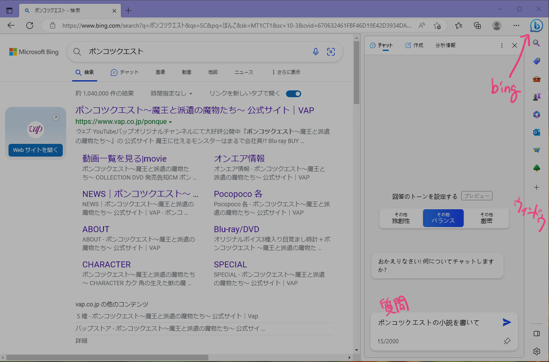Open the ABOUT link
The image size is (549, 362).
[x=96, y=229]
